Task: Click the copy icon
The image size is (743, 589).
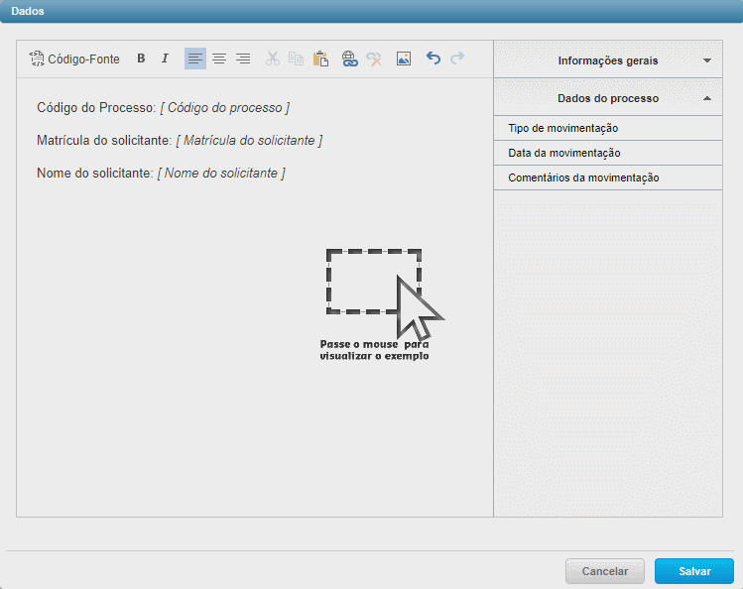Action: (297, 59)
